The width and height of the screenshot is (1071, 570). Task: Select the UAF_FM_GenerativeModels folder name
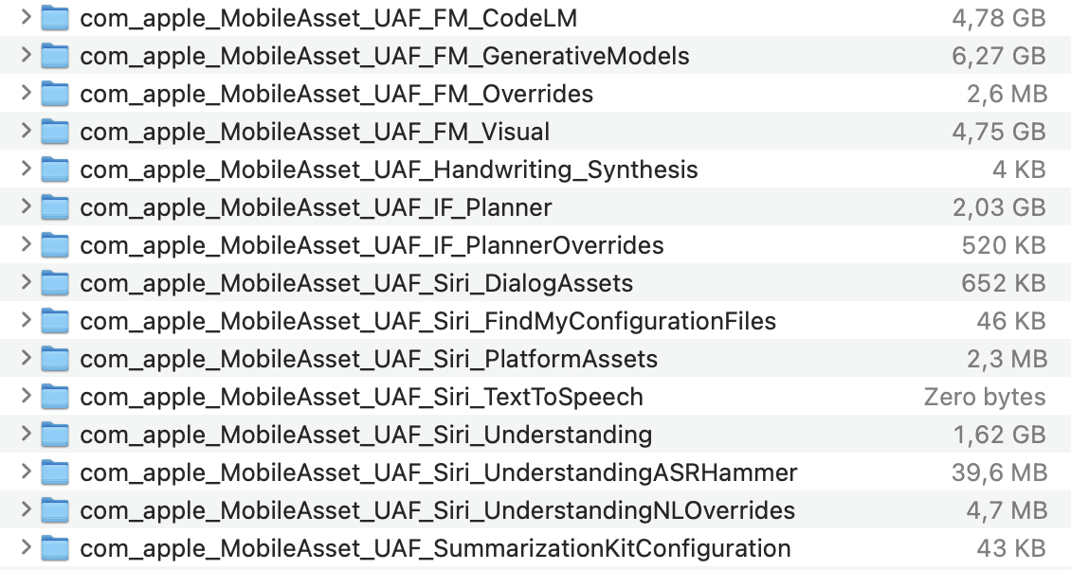click(x=384, y=56)
